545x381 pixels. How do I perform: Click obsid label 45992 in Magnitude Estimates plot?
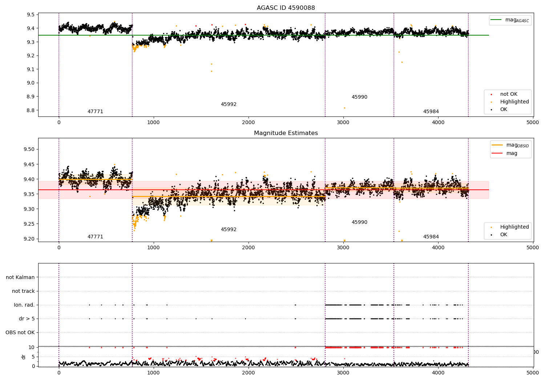click(229, 230)
